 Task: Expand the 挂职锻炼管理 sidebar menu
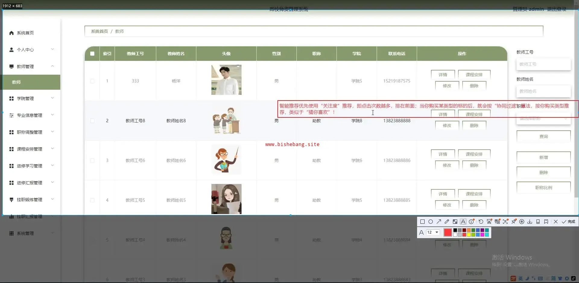pyautogui.click(x=32, y=200)
